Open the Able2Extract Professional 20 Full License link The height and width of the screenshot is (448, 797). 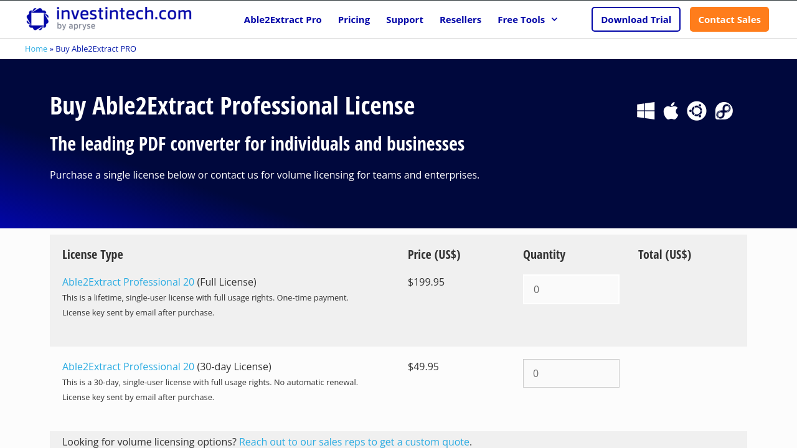(x=128, y=282)
